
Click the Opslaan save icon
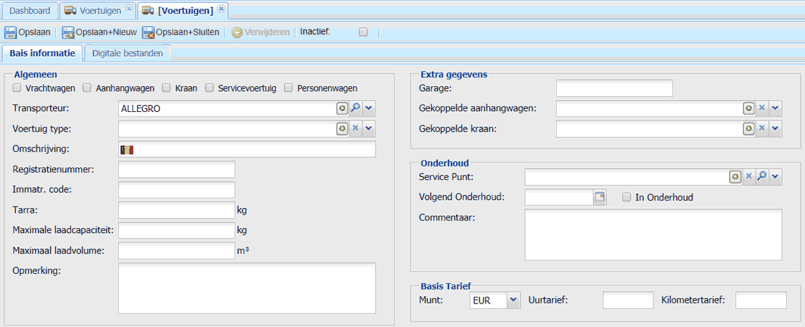pyautogui.click(x=11, y=33)
